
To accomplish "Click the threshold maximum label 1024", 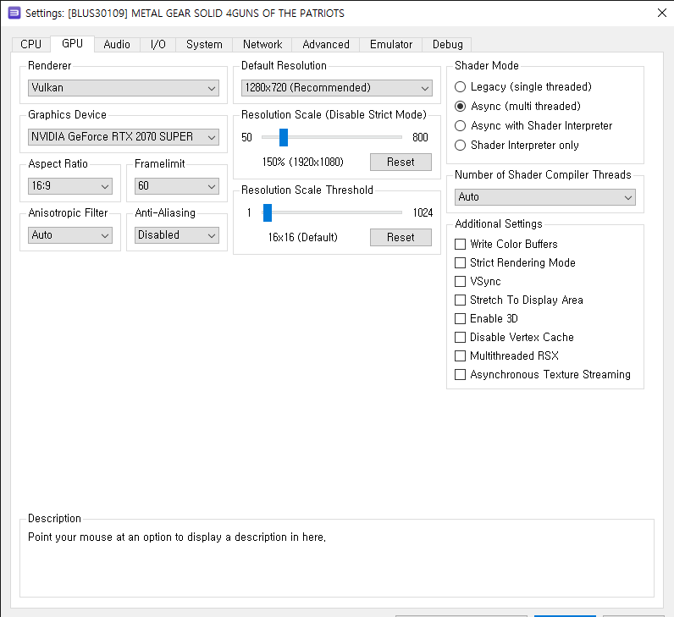I will 423,212.
